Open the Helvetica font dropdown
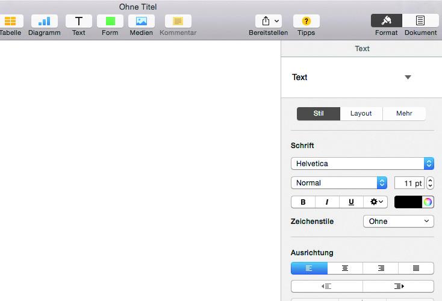This screenshot has height=301, width=442. [363, 164]
